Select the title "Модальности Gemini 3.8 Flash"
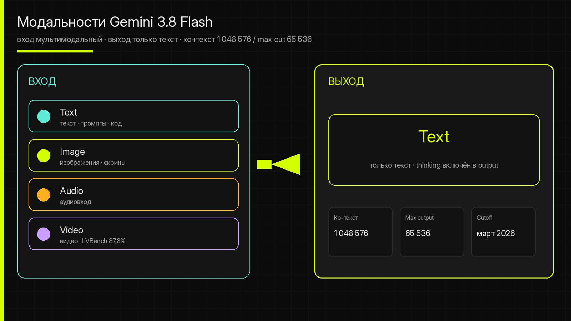The height and width of the screenshot is (321, 571). click(115, 22)
